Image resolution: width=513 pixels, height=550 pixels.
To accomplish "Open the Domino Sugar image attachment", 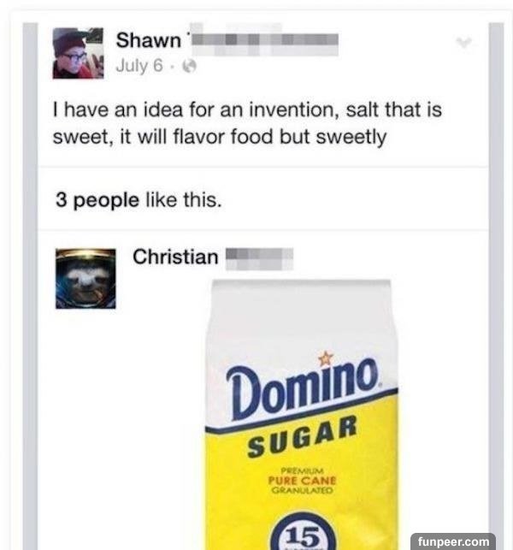I will coord(302,415).
